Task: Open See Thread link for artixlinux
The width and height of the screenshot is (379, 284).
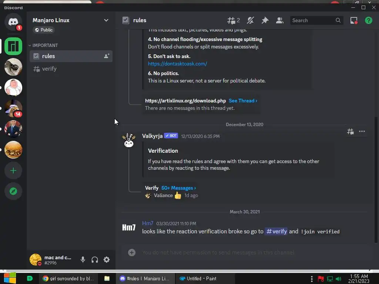Action: coord(243,101)
